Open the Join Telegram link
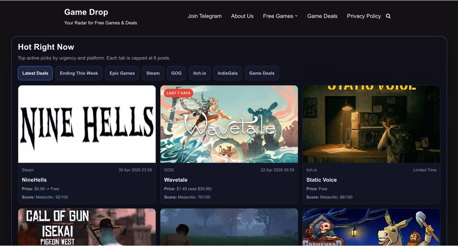 point(205,16)
